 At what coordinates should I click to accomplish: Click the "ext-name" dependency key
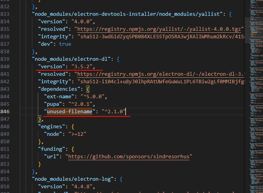point(59,96)
